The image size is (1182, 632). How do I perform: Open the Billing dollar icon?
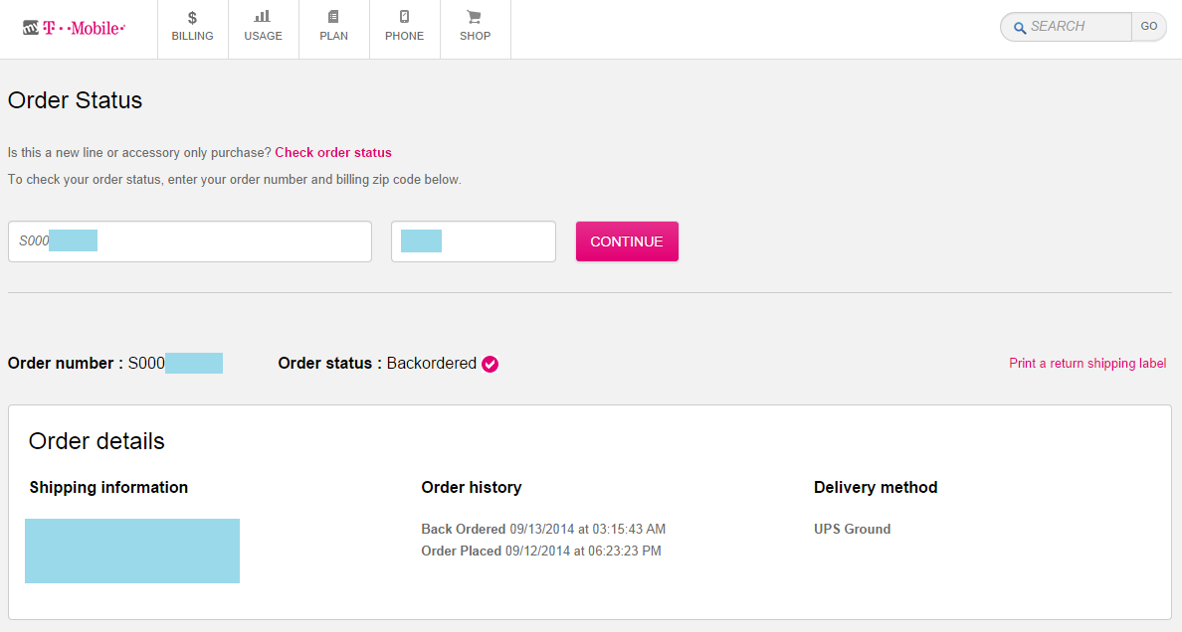pos(192,17)
